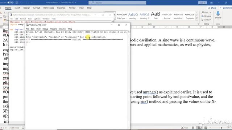The height and width of the screenshot is (130, 232).
Task: Apply the Emphasis style
Action: click(x=190, y=16)
